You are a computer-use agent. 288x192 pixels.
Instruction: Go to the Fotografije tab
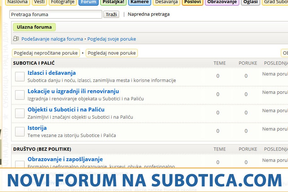(x=63, y=2)
